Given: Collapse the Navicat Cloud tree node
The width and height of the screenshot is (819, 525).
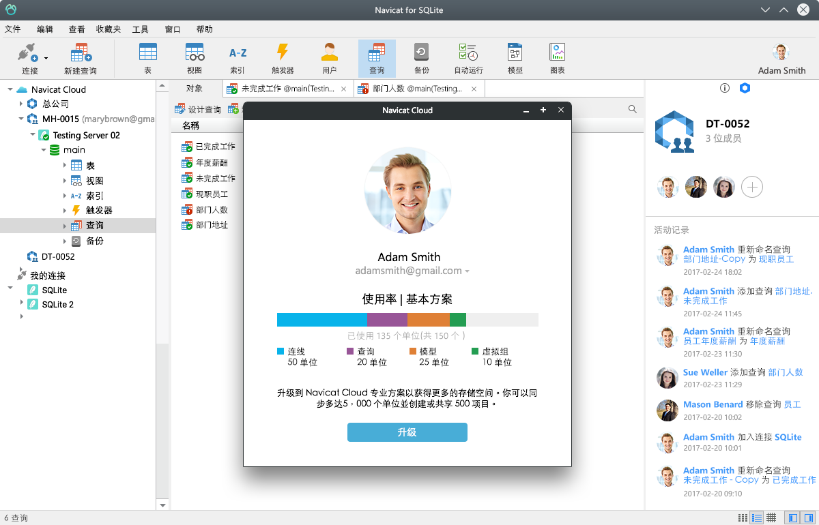Looking at the screenshot, I should coord(10,89).
